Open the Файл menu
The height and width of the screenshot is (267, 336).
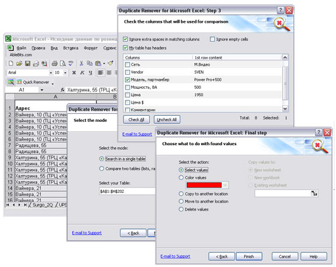[x=21, y=48]
